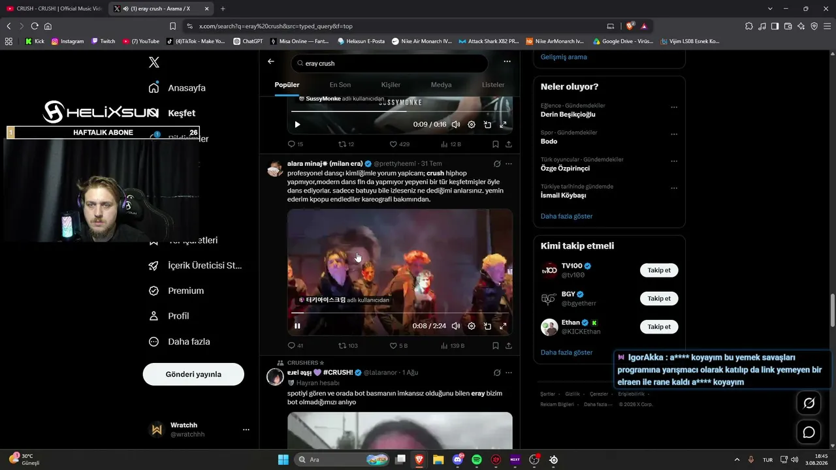Show hidden system tray icons

pyautogui.click(x=737, y=460)
